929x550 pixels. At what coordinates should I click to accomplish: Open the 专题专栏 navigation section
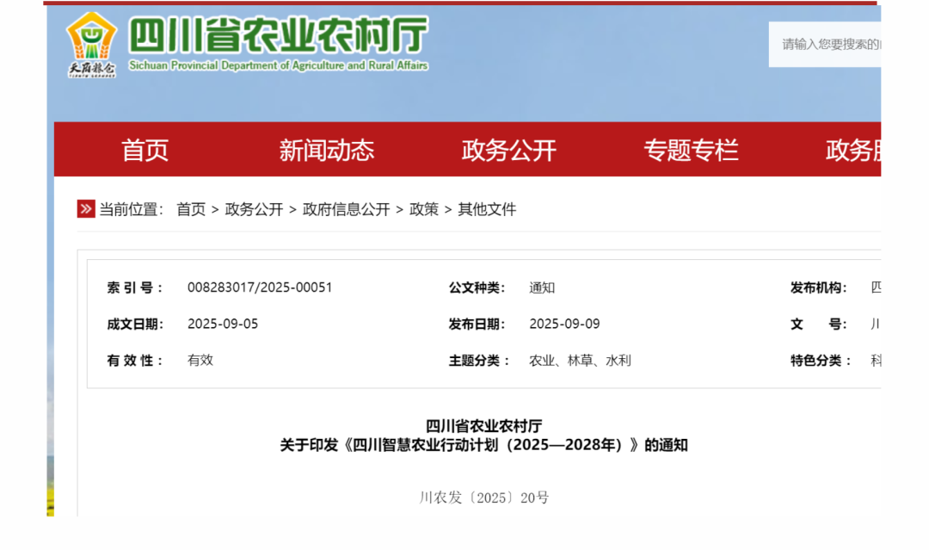691,150
